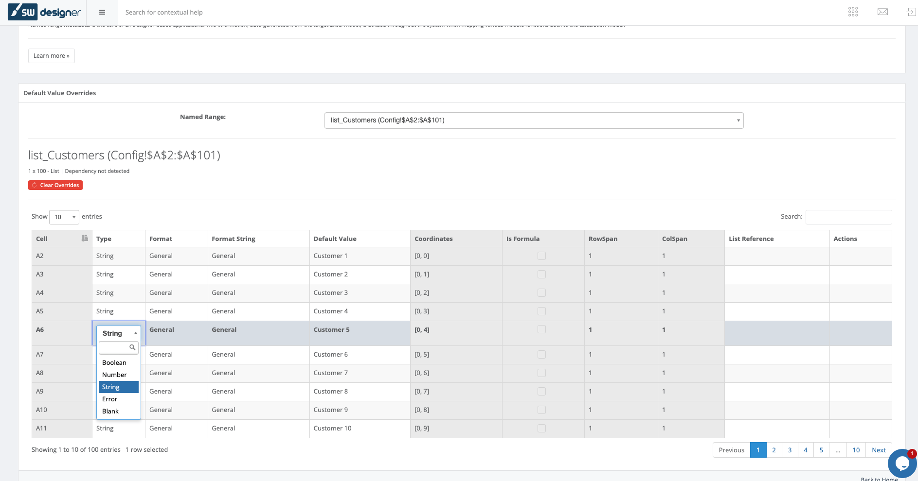Click Default Value 'Customer 3'
Viewport: 918px width, 481px height.
[x=330, y=293]
